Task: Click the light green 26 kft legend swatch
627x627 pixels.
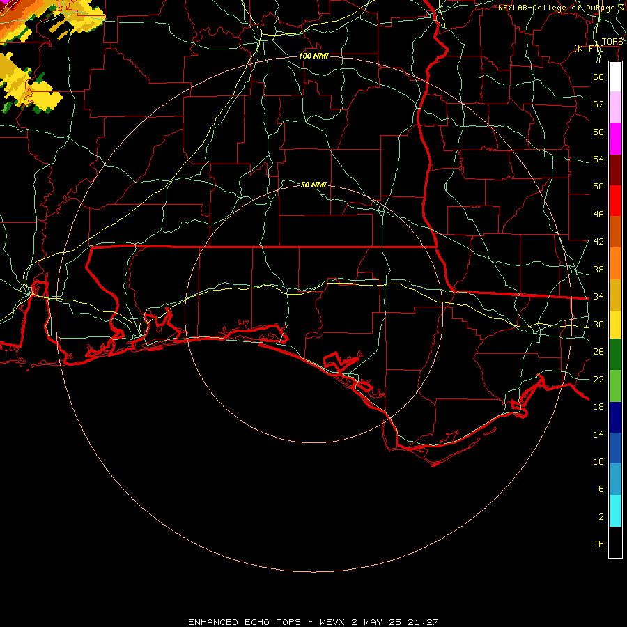Action: pos(615,386)
